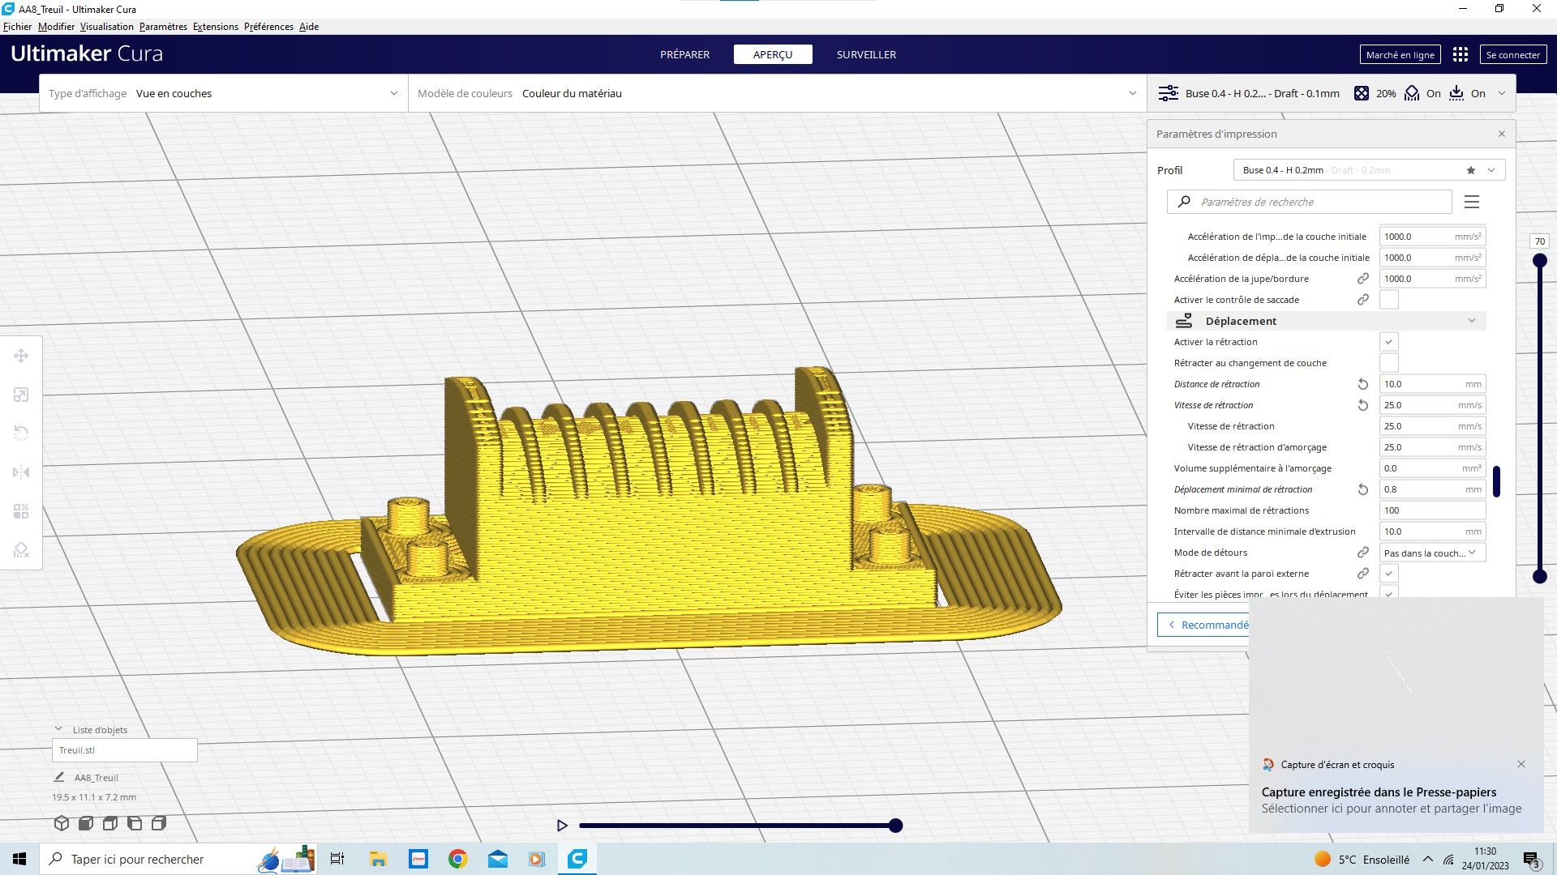Enable Rétracter au changement de couche
Image resolution: width=1557 pixels, height=875 pixels.
click(1388, 363)
